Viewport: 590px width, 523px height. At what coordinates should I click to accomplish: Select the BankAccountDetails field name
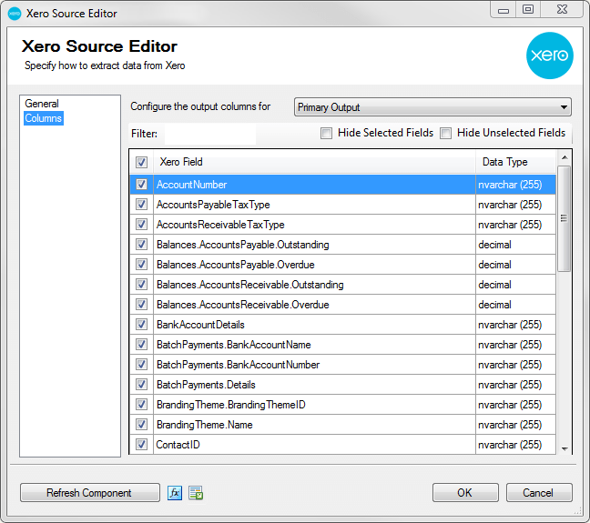[200, 325]
